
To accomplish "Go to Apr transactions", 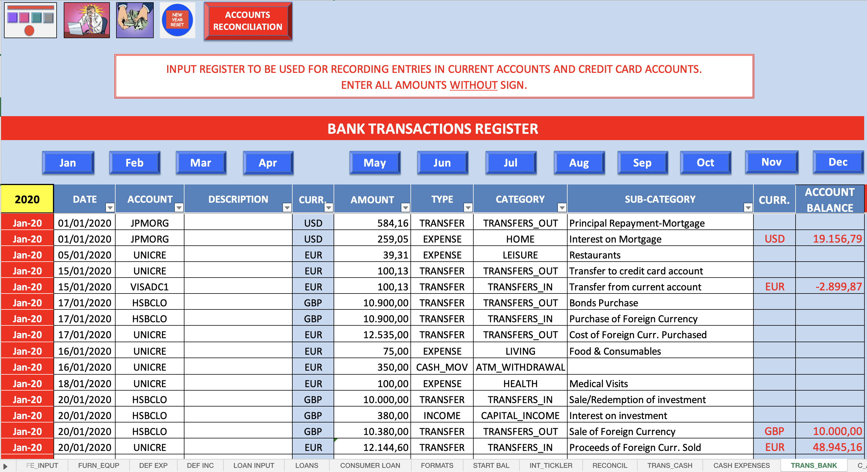I will (268, 163).
